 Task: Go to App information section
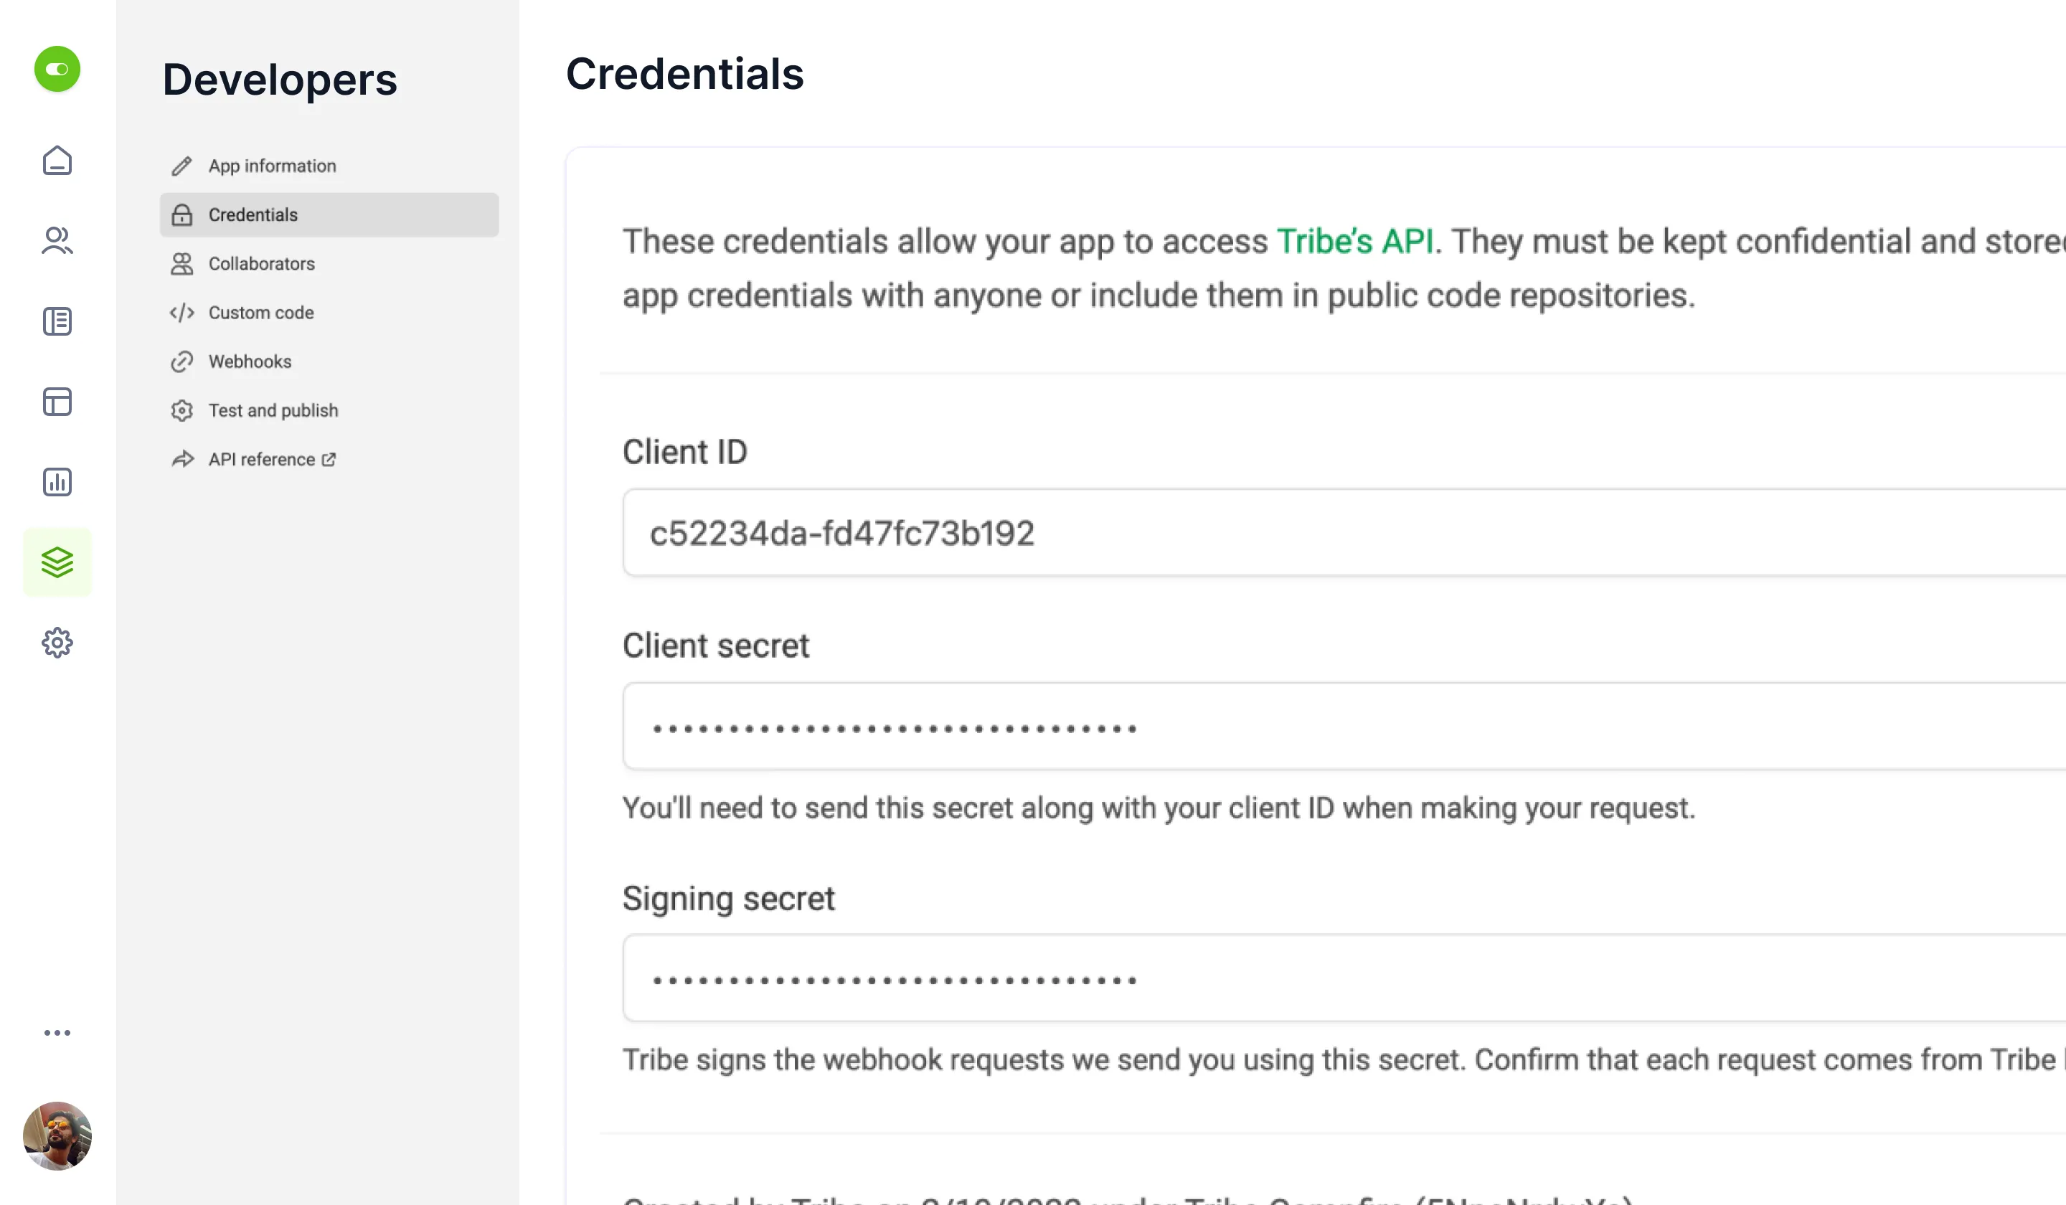click(272, 166)
